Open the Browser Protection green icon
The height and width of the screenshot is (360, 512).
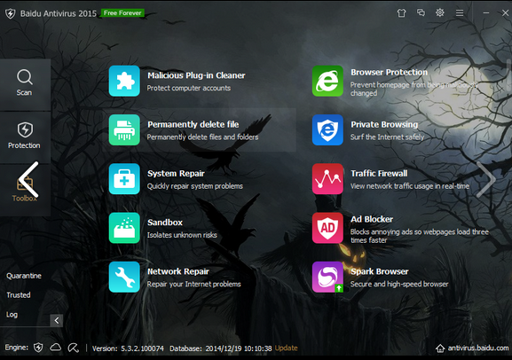click(x=327, y=81)
